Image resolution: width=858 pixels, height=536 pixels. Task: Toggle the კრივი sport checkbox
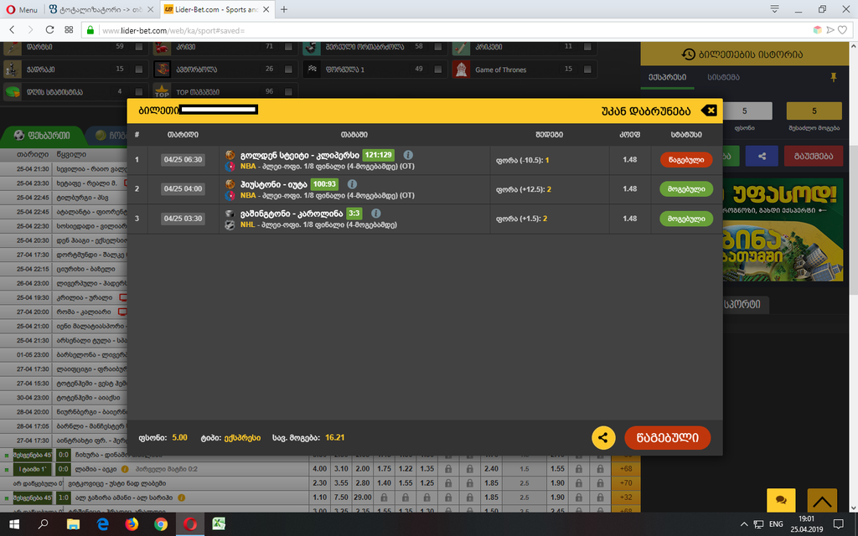tap(288, 47)
